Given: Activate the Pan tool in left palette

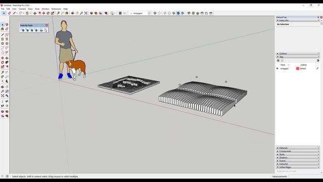Looking at the screenshot, I should click(7, 87).
